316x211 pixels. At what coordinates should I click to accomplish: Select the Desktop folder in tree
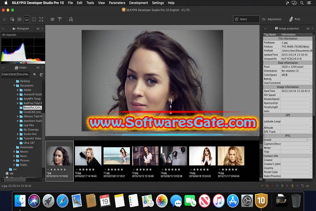click(x=25, y=81)
